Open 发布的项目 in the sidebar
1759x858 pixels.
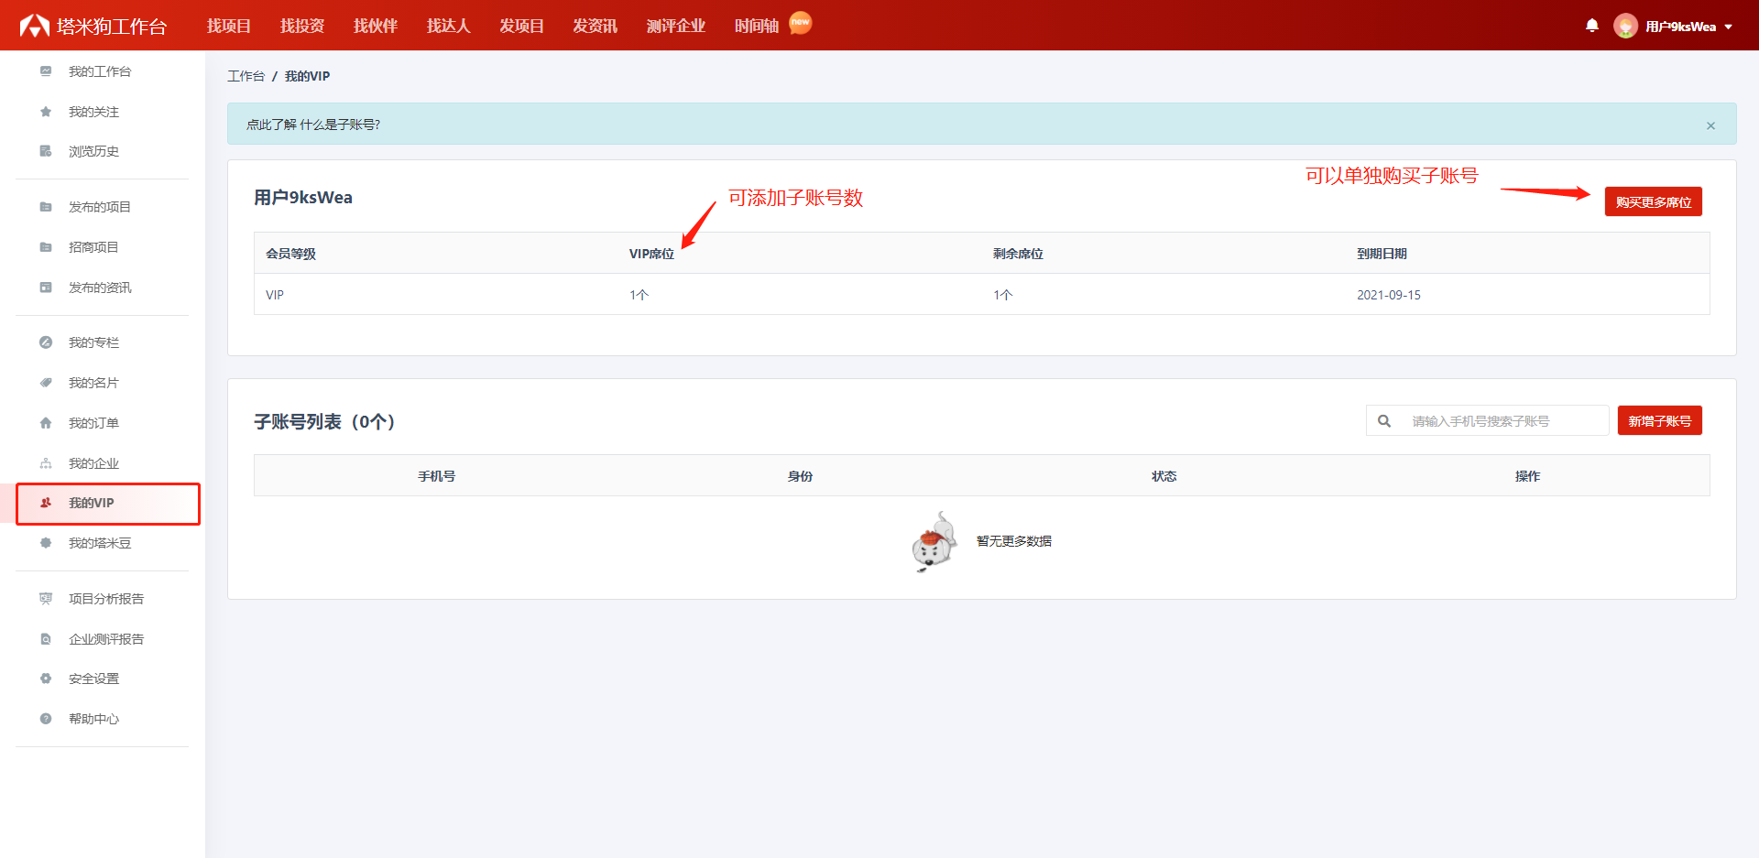coord(100,207)
